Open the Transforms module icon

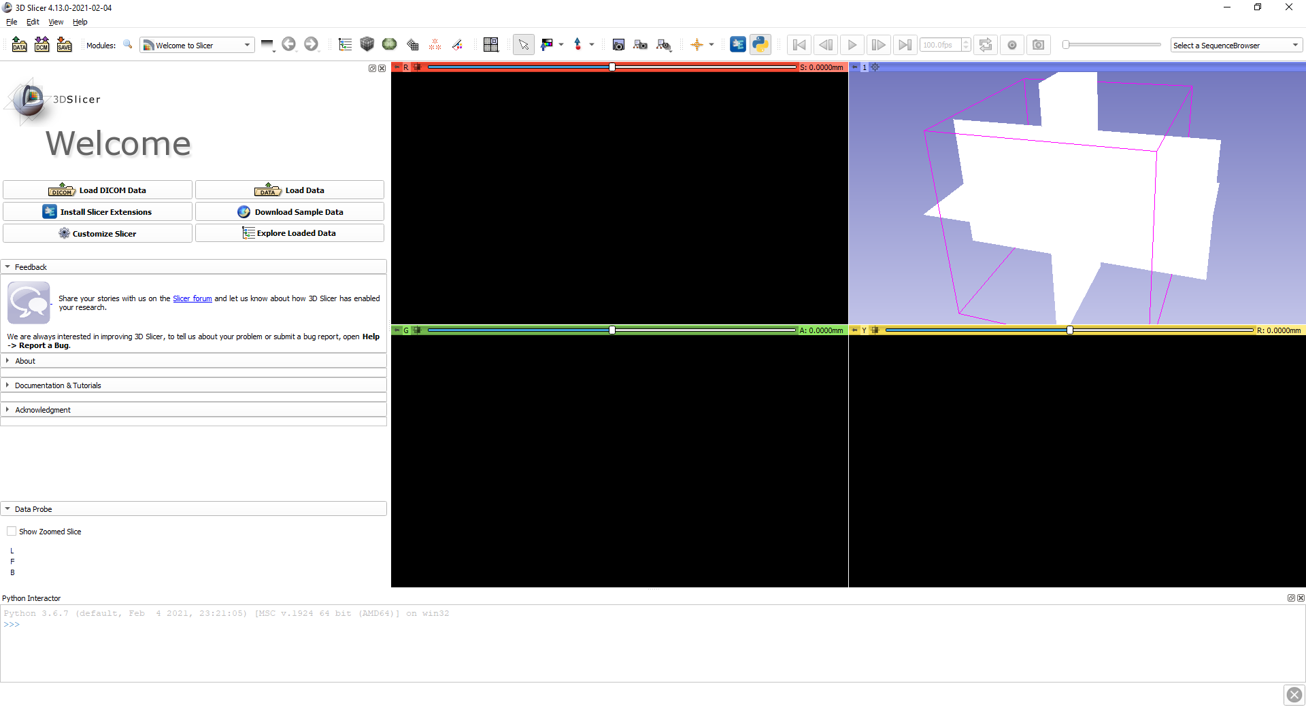(412, 45)
